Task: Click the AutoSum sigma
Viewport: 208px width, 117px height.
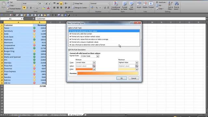Action: [x=157, y=2]
